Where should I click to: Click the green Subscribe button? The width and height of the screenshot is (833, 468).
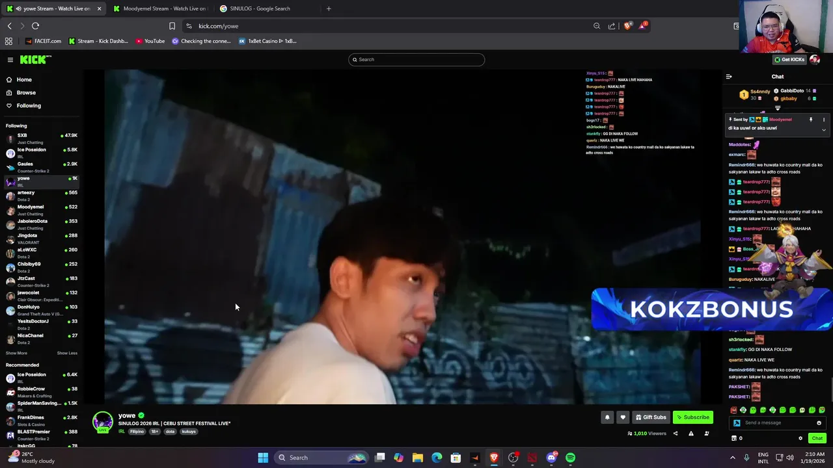point(693,417)
